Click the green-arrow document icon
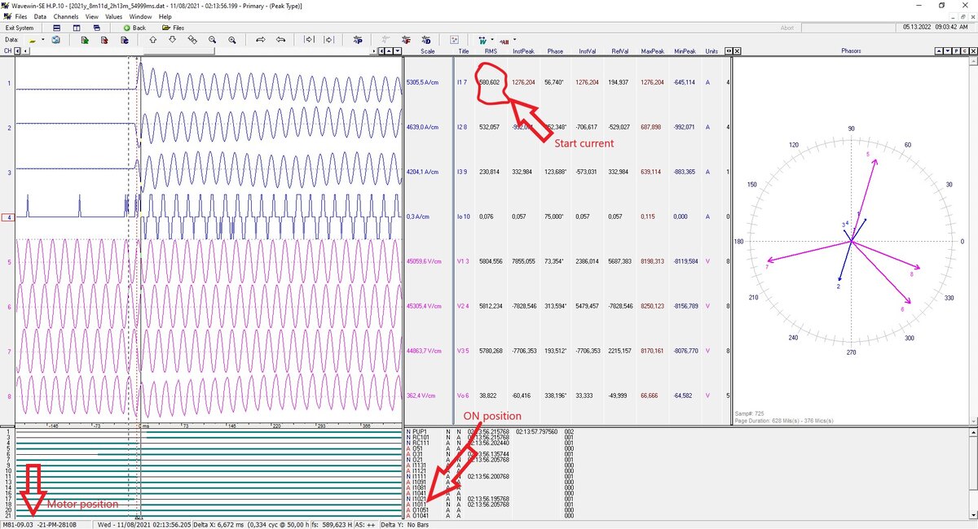This screenshot has width=978, height=529. click(x=85, y=39)
